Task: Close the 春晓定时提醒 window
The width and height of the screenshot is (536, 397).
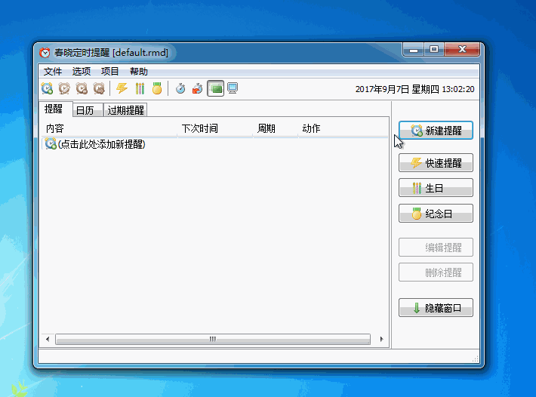Action: (x=462, y=50)
